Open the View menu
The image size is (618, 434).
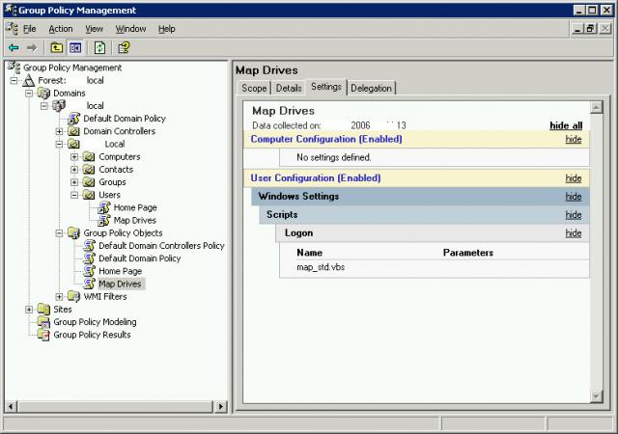[95, 29]
